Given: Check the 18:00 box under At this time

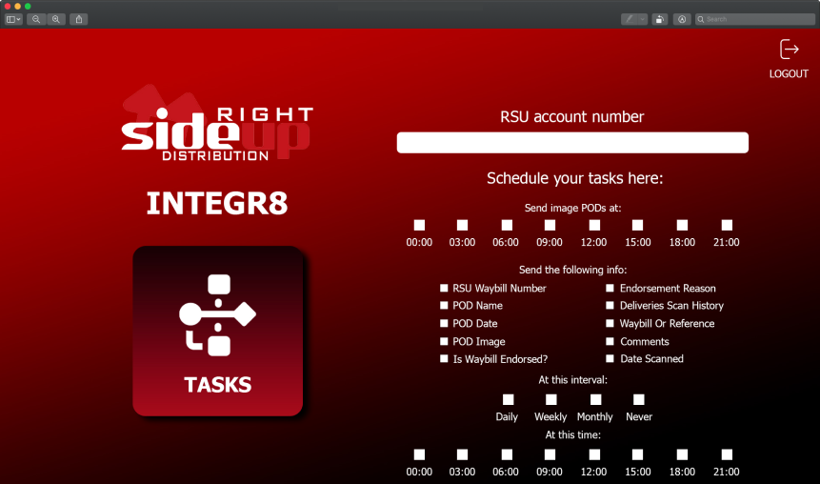Looking at the screenshot, I should tap(683, 454).
